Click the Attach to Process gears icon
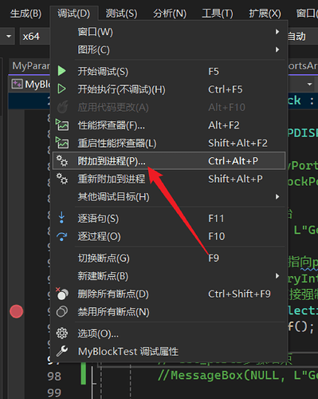Screen dimensions: 318x399 pos(62,160)
